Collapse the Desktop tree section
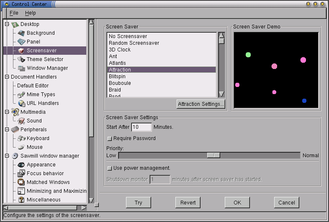The height and width of the screenshot is (222, 329). 7,24
